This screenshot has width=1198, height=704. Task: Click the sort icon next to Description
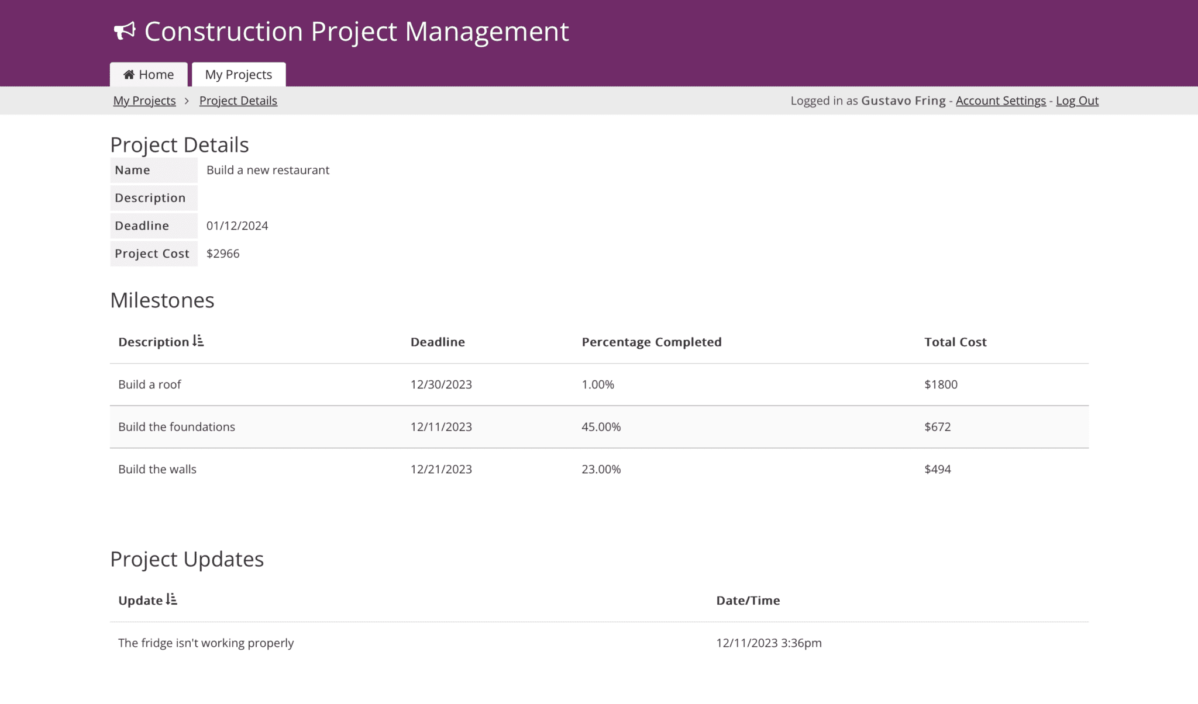pyautogui.click(x=198, y=341)
